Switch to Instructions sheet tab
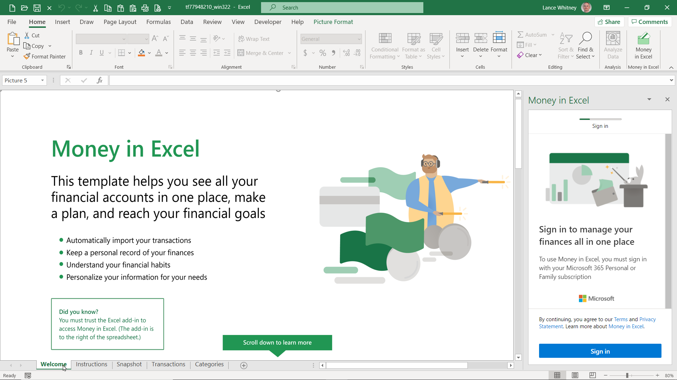The width and height of the screenshot is (677, 380). click(x=91, y=364)
